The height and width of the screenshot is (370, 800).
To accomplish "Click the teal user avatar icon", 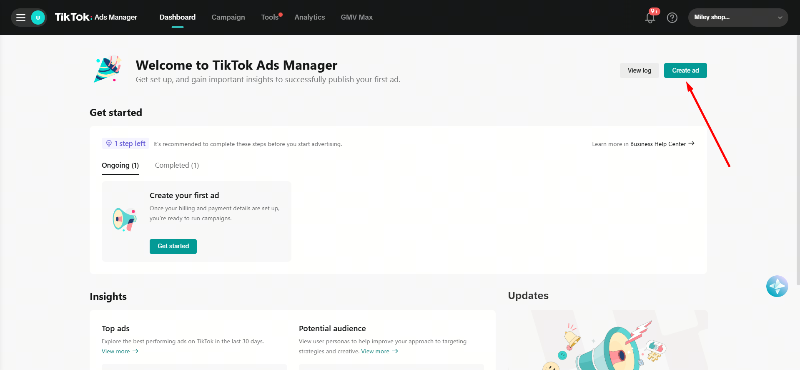I will tap(38, 18).
